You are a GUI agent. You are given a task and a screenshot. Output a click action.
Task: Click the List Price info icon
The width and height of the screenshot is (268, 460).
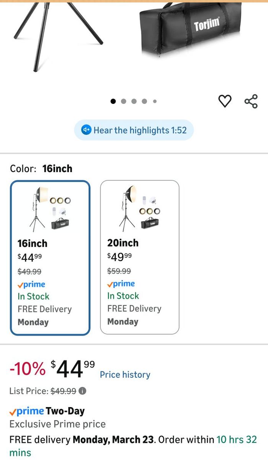pyautogui.click(x=83, y=391)
